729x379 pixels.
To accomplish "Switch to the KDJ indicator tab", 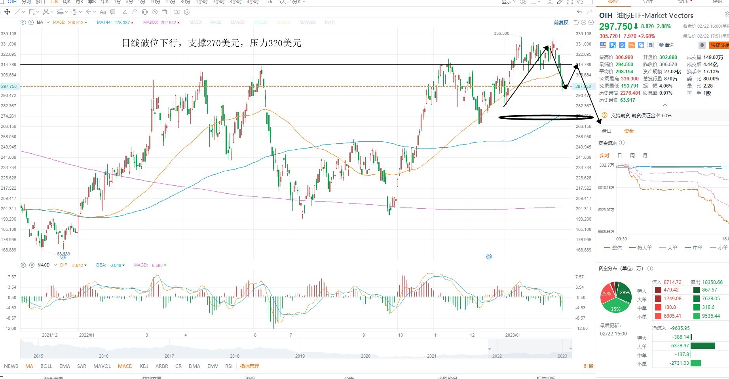I will pyautogui.click(x=144, y=366).
